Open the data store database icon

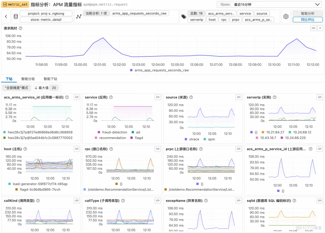(x=16, y=16)
